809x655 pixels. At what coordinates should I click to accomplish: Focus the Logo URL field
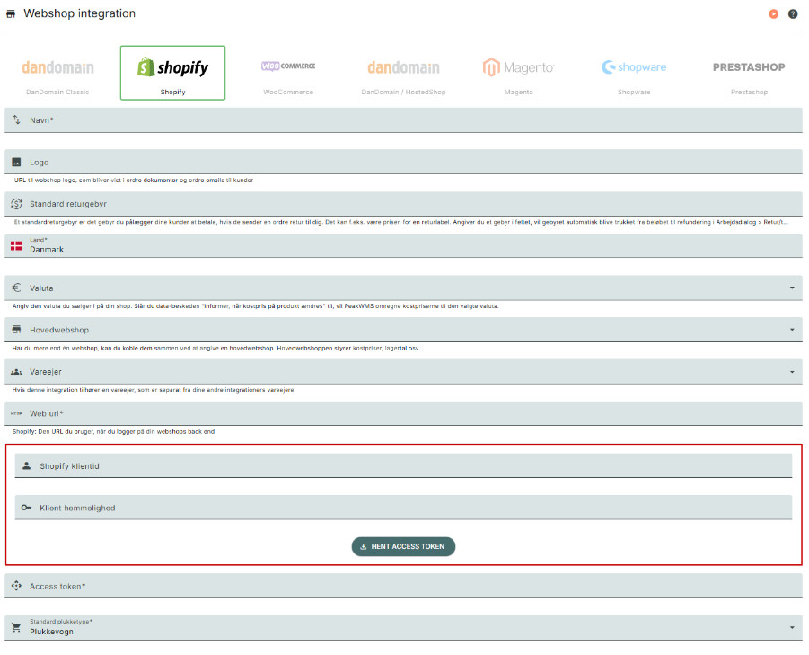(x=403, y=162)
